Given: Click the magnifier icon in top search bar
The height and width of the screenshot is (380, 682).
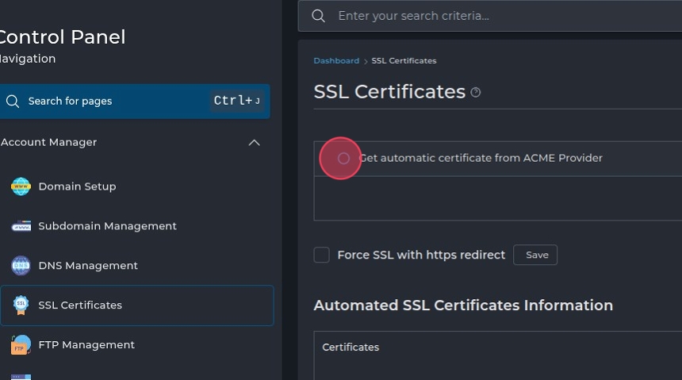Looking at the screenshot, I should pyautogui.click(x=318, y=16).
